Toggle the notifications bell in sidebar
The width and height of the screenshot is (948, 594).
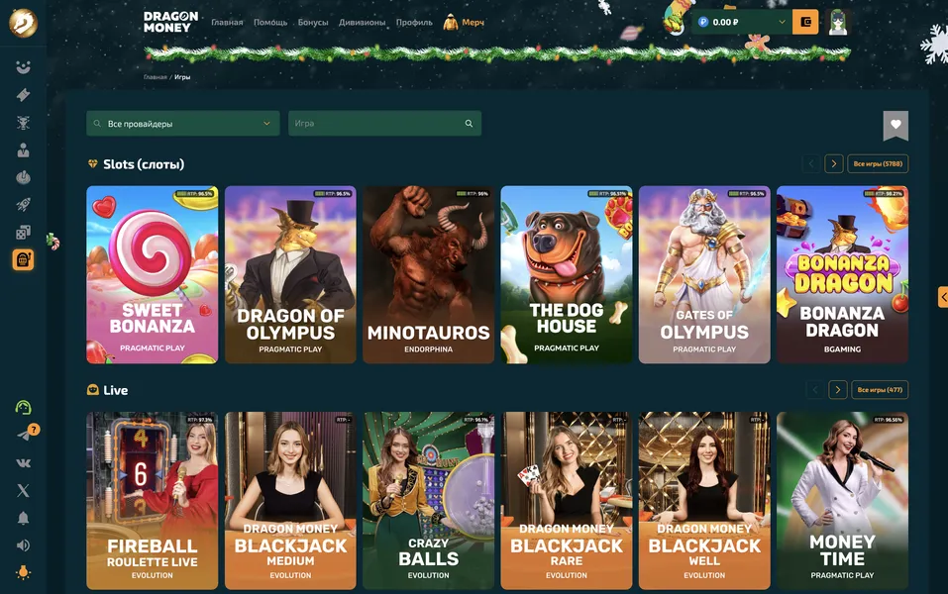click(x=23, y=516)
